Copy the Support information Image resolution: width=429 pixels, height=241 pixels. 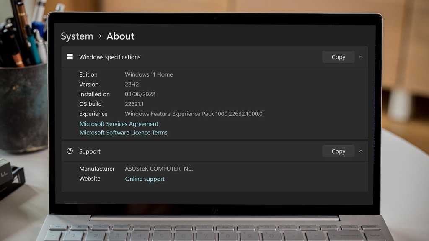(338, 151)
